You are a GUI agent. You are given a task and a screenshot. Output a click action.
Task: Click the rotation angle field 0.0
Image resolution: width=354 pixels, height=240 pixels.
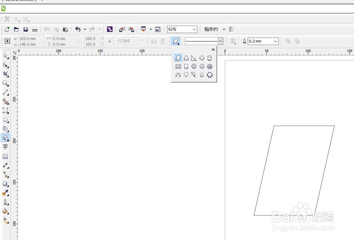pyautogui.click(x=131, y=41)
